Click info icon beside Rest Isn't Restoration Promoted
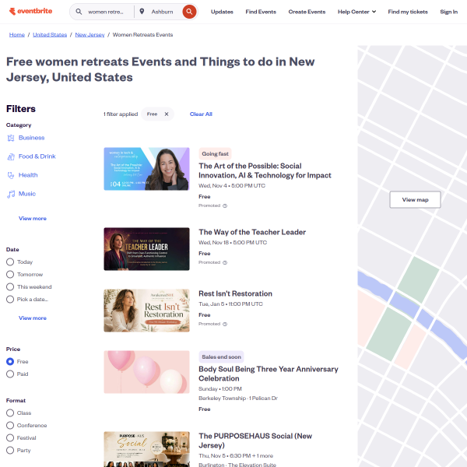The height and width of the screenshot is (467, 467). [225, 324]
